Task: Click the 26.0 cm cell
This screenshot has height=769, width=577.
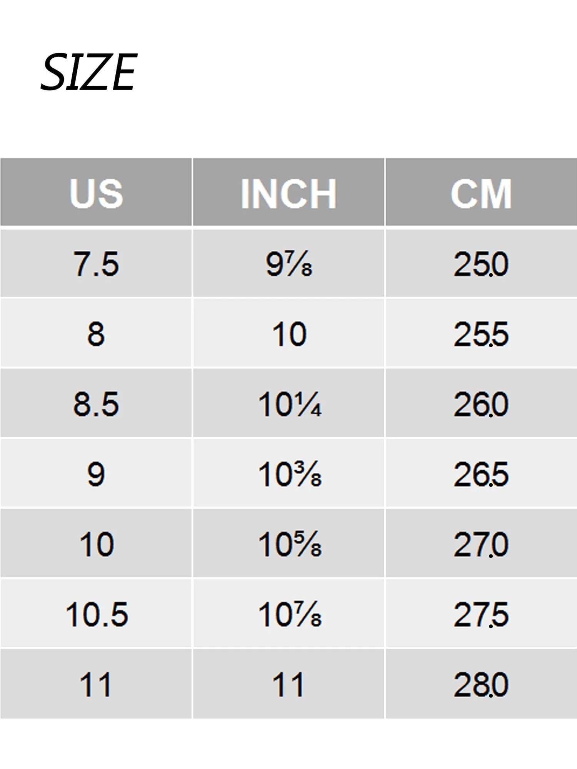Action: tap(481, 403)
